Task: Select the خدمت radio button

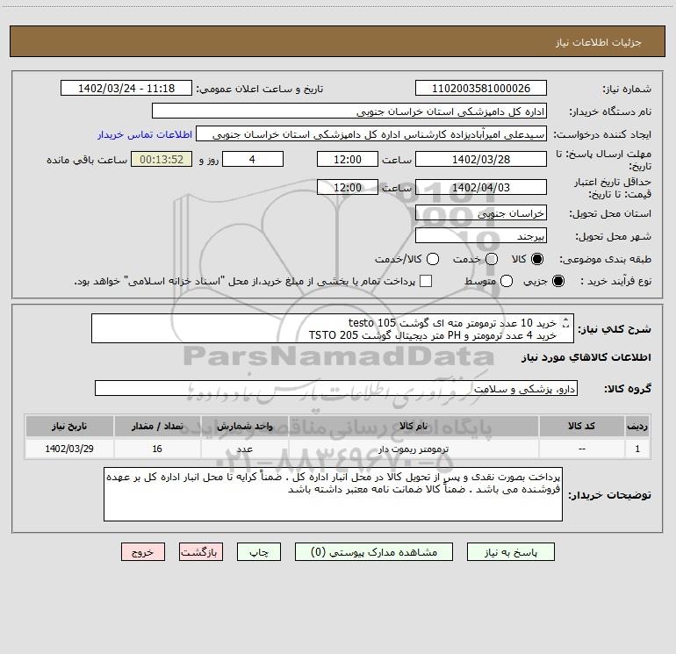Action: point(492,259)
